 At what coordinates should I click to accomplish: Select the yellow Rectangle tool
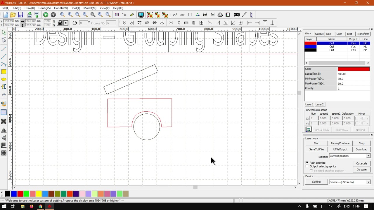4,72
